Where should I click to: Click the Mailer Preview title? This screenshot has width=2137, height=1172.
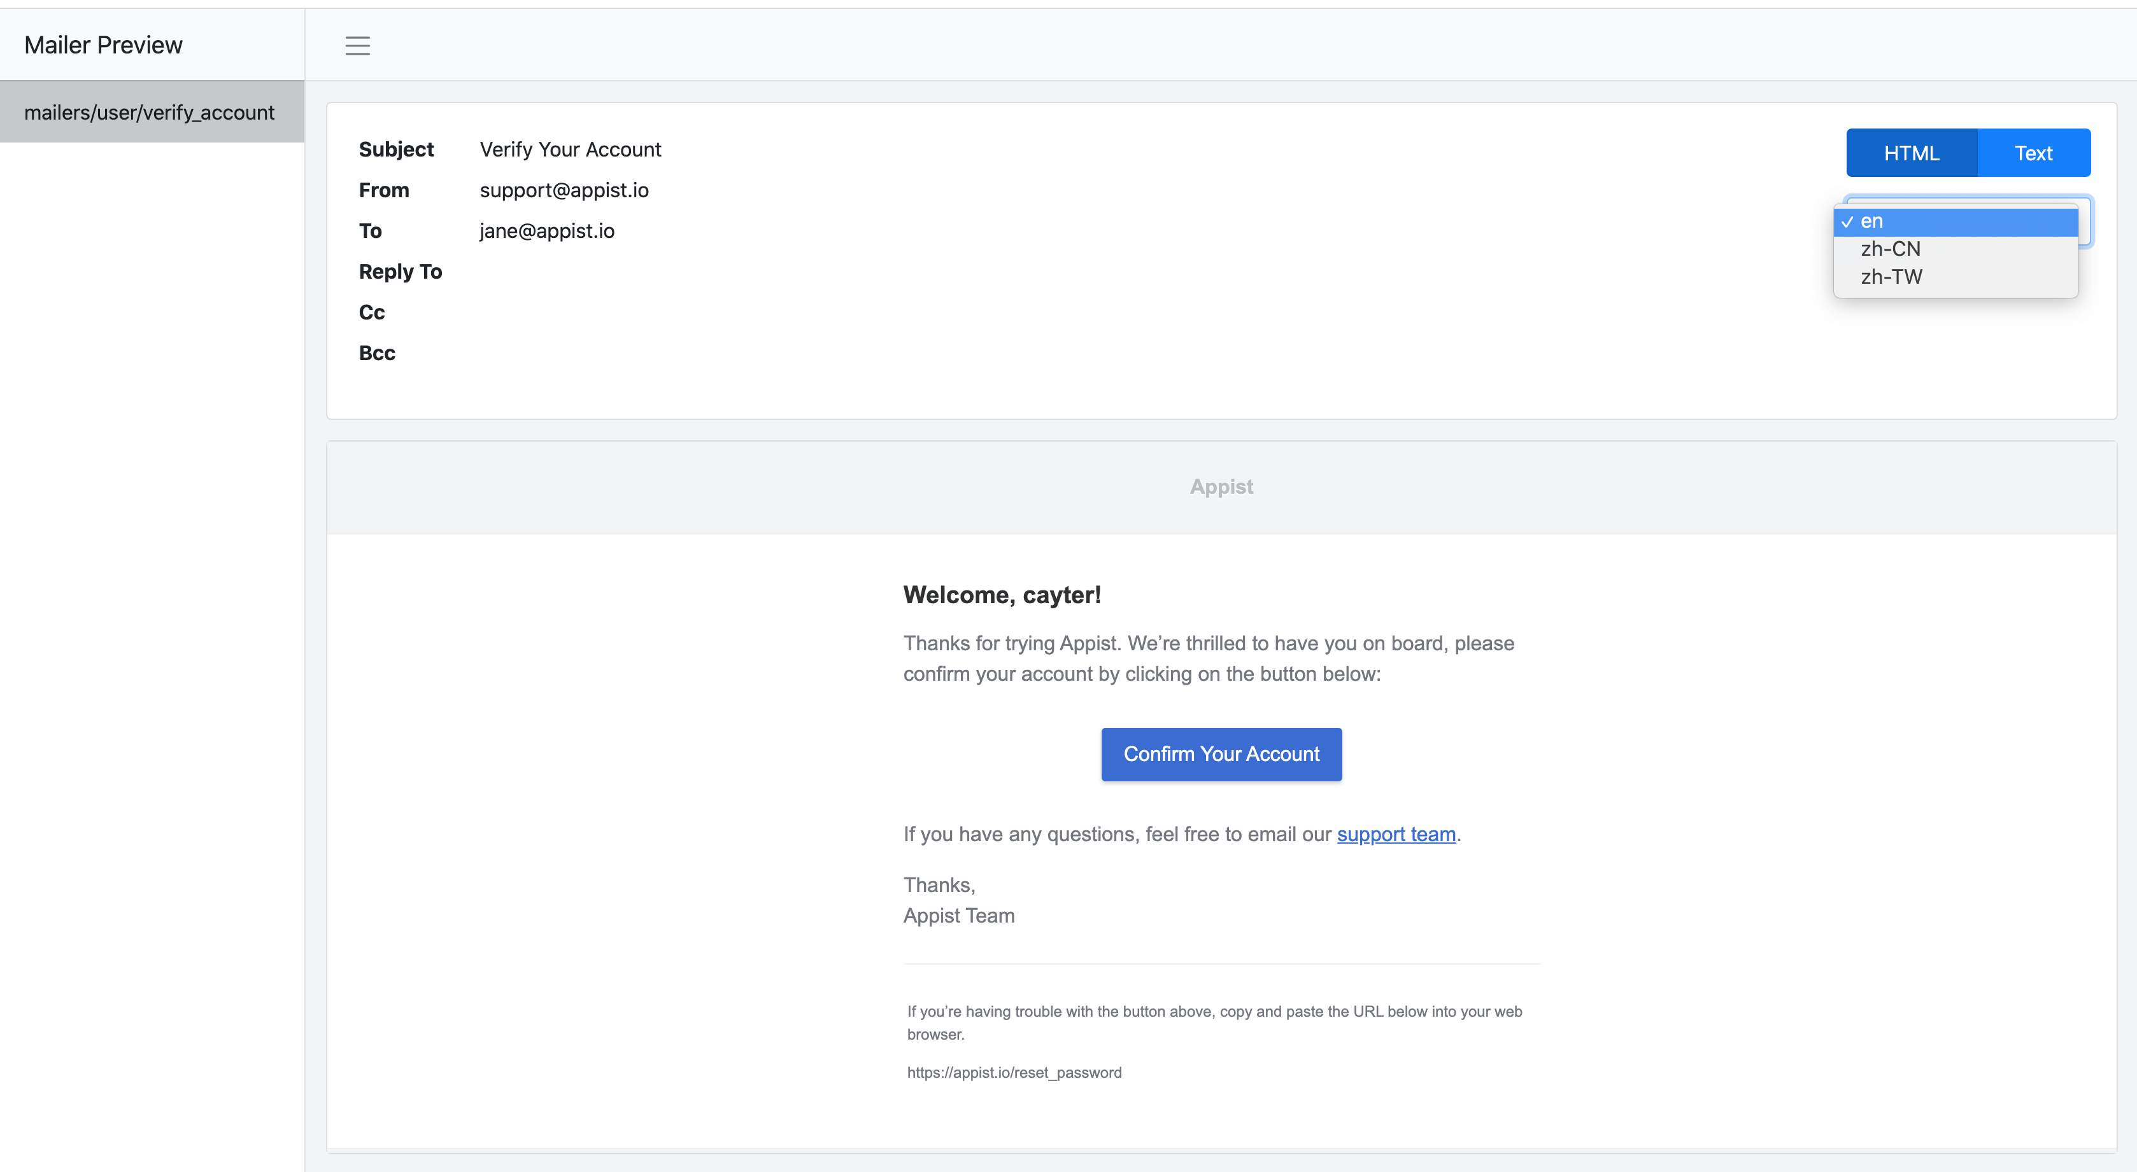(103, 45)
